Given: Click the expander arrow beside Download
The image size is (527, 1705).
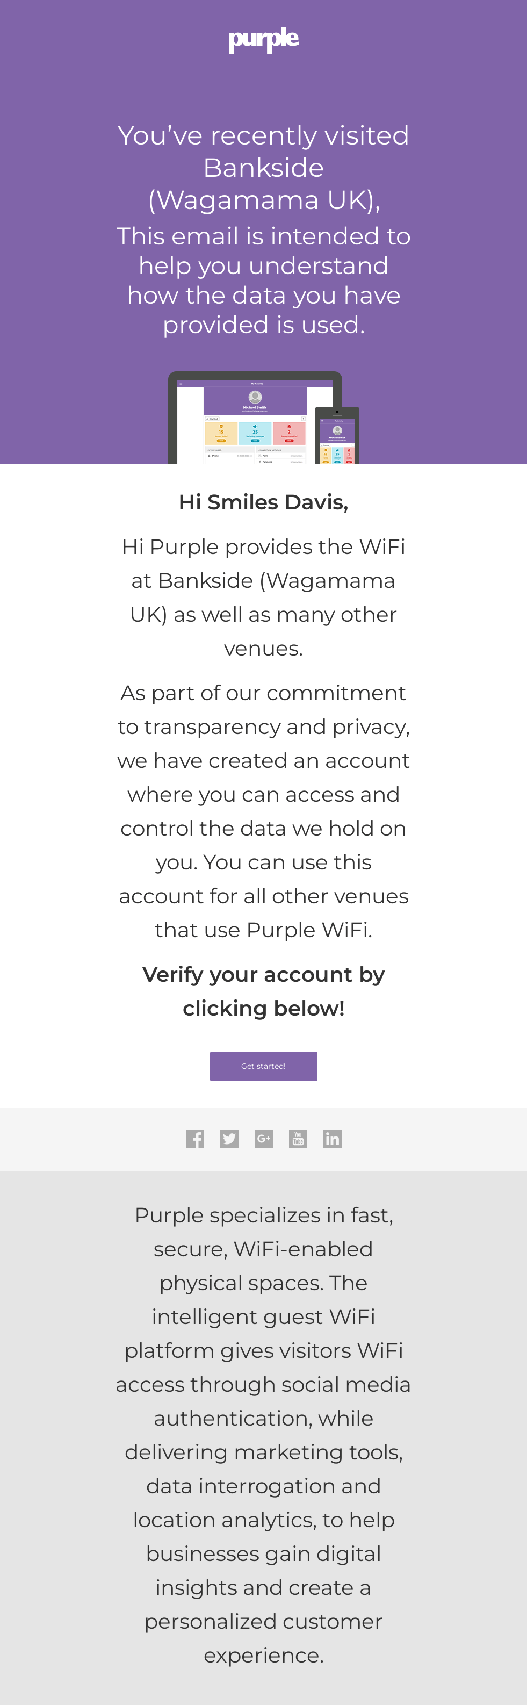Looking at the screenshot, I should coord(304,418).
